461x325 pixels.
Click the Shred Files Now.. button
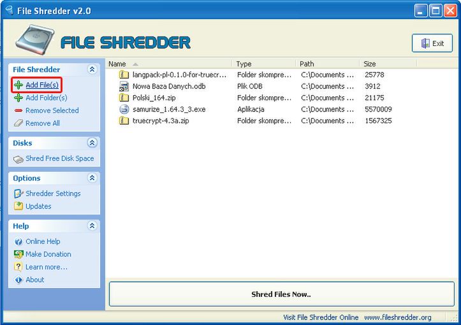coord(281,294)
